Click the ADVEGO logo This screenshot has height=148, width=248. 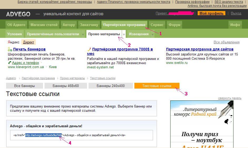(x=18, y=14)
